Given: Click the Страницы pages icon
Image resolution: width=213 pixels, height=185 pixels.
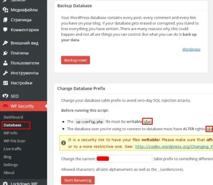Looking at the screenshot, I should (6, 20).
